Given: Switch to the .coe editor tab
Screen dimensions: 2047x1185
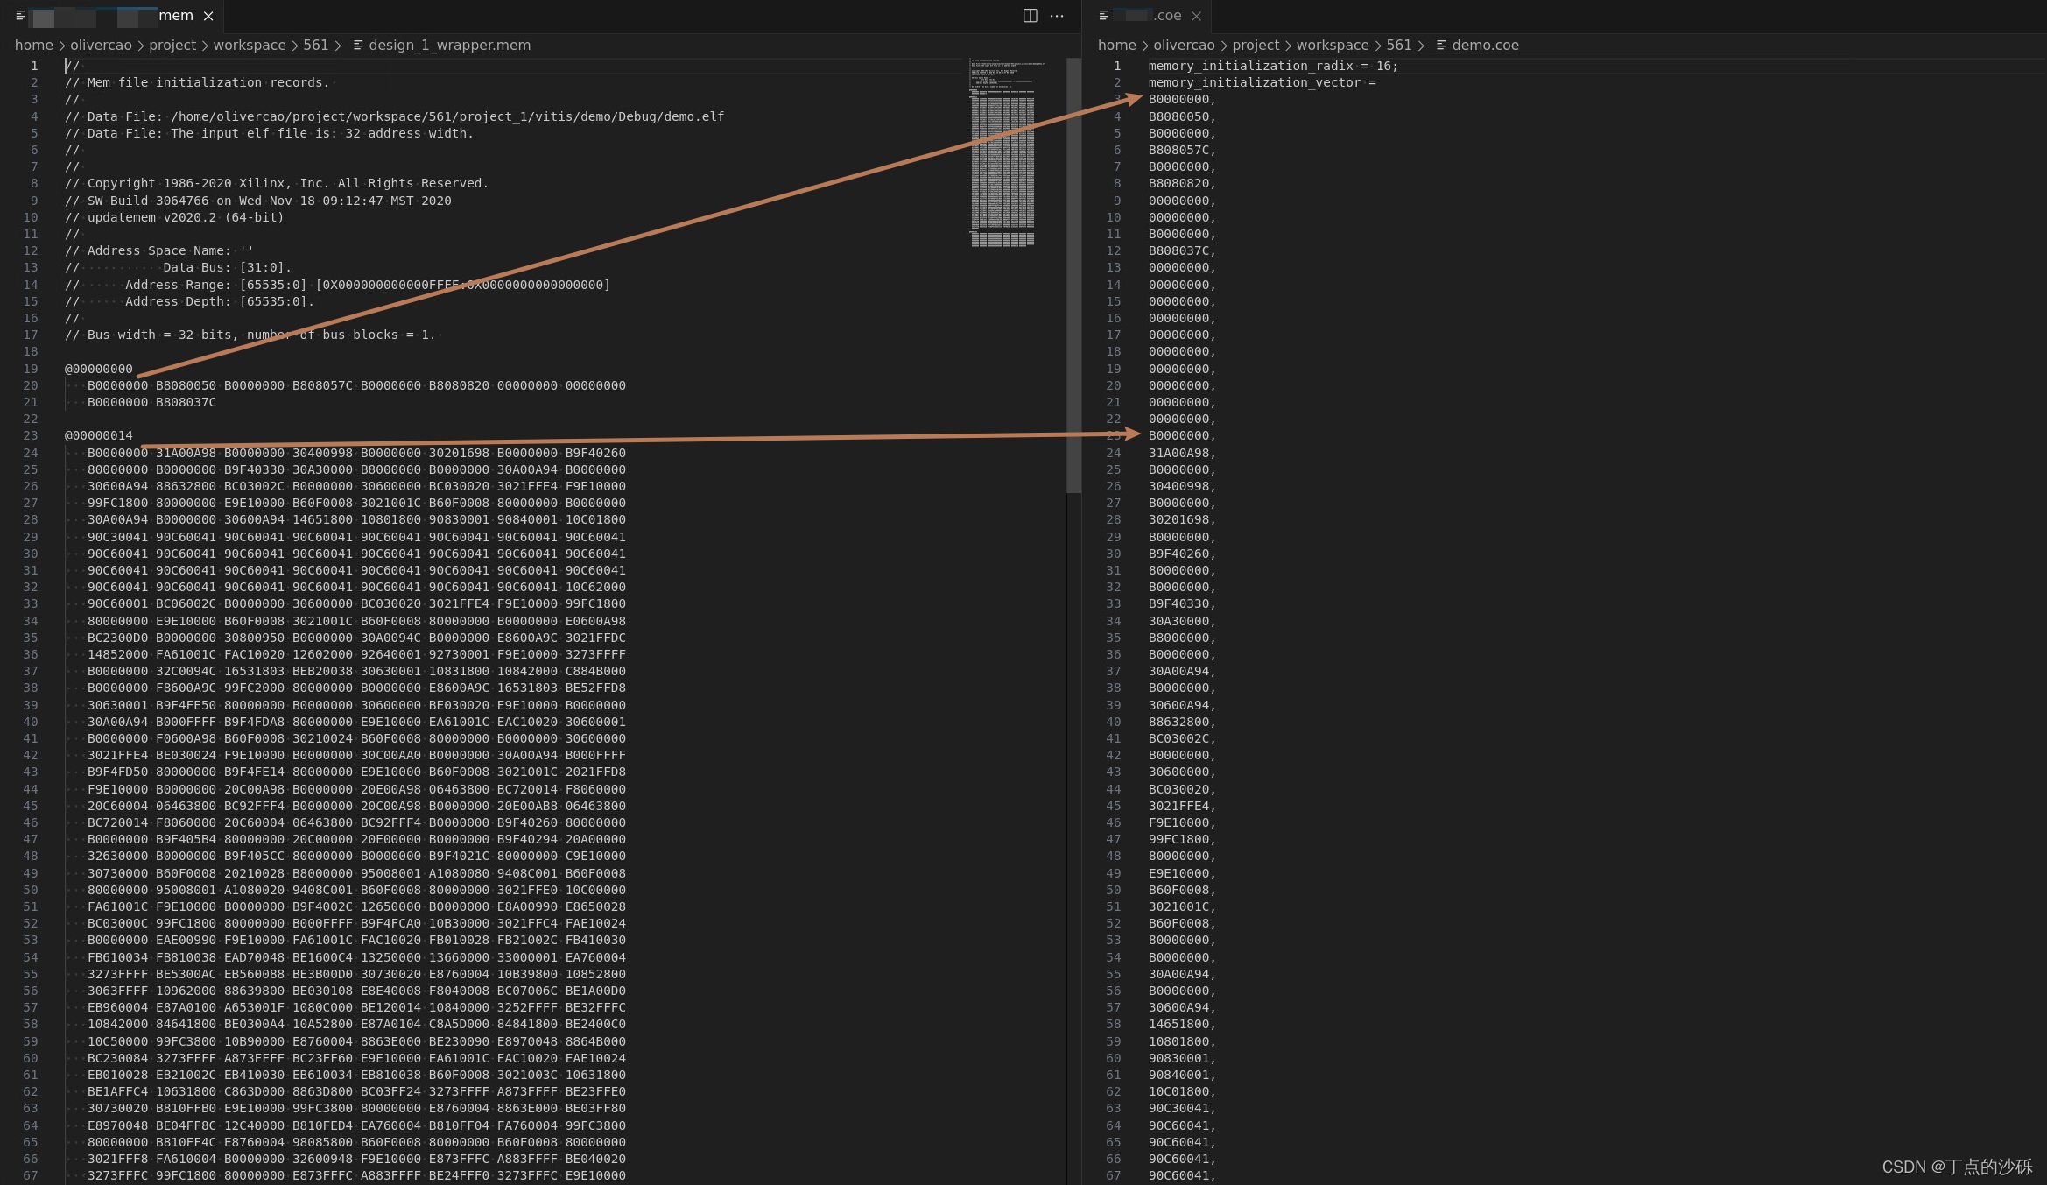Looking at the screenshot, I should pyautogui.click(x=1166, y=16).
